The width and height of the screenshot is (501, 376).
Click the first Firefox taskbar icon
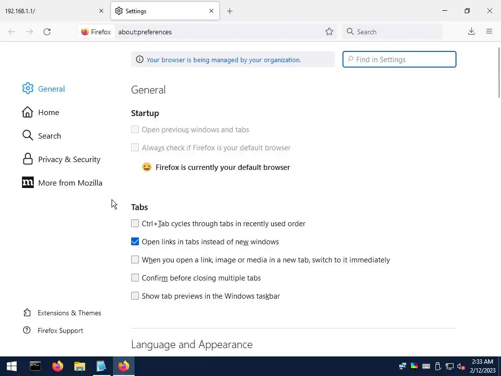(58, 366)
